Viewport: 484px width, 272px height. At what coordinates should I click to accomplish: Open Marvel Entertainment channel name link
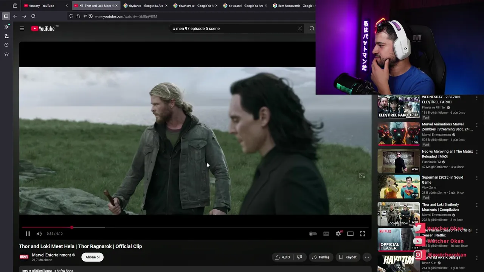[51, 255]
